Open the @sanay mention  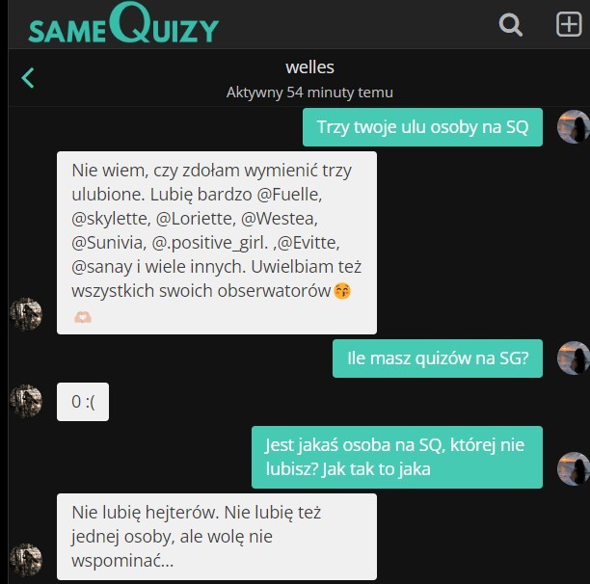coord(102,267)
